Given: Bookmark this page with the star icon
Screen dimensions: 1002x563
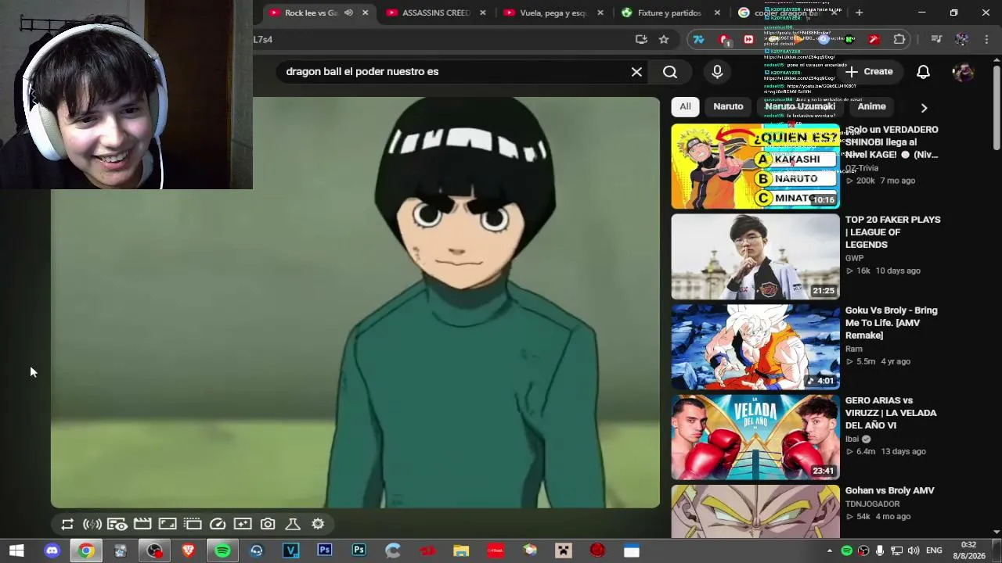Looking at the screenshot, I should pyautogui.click(x=664, y=39).
